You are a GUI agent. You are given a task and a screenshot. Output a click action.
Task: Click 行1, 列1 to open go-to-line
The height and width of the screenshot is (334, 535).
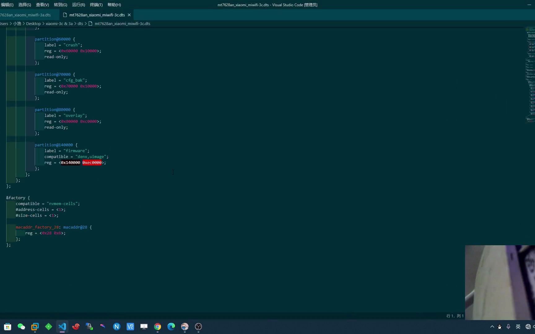455,316
